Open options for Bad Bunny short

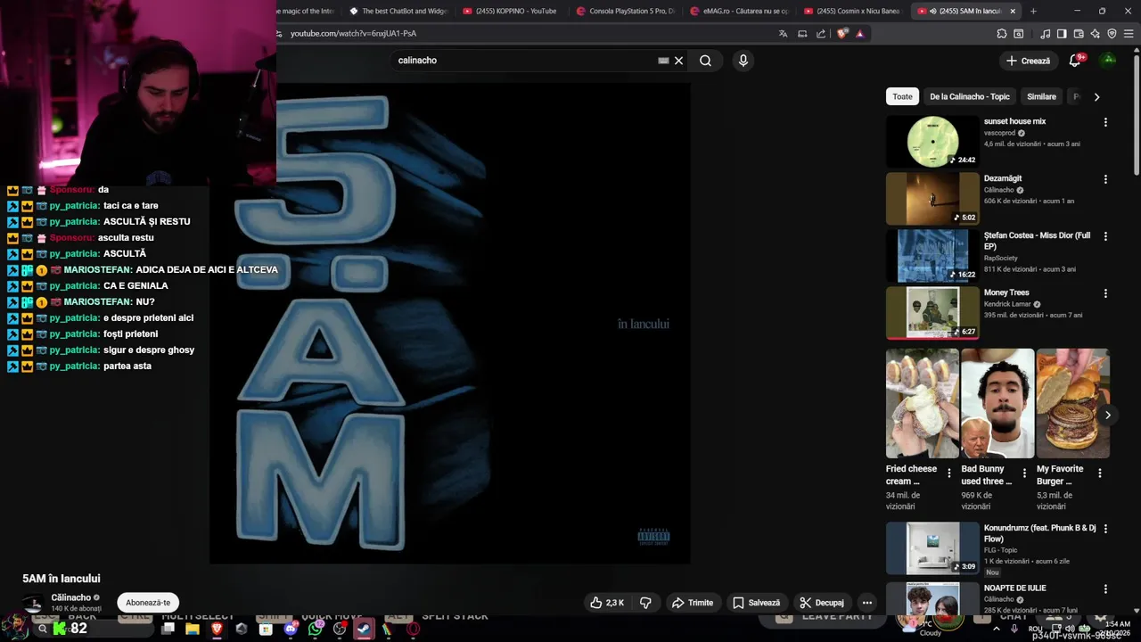pos(1024,473)
